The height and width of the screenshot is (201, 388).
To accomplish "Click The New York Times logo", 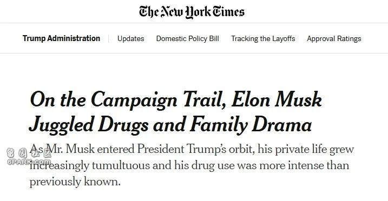I will click(x=192, y=12).
